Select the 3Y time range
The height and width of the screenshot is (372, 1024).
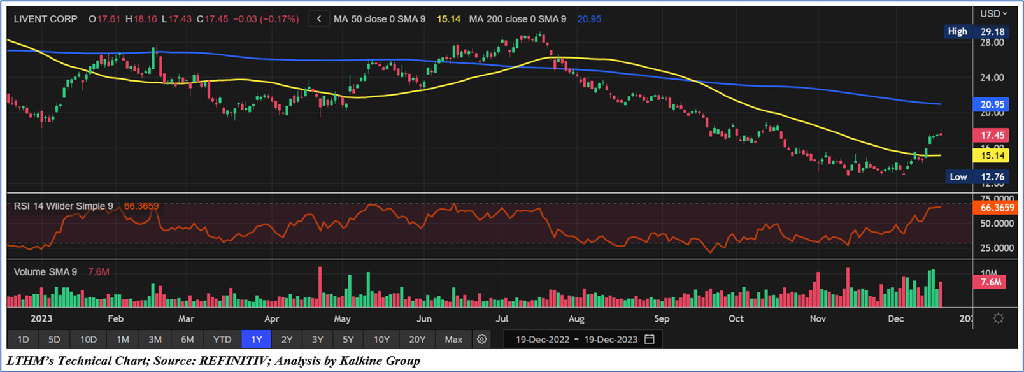click(x=318, y=339)
